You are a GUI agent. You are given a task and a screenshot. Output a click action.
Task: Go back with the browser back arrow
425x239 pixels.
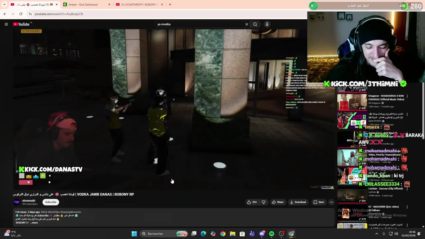[x=5, y=14]
